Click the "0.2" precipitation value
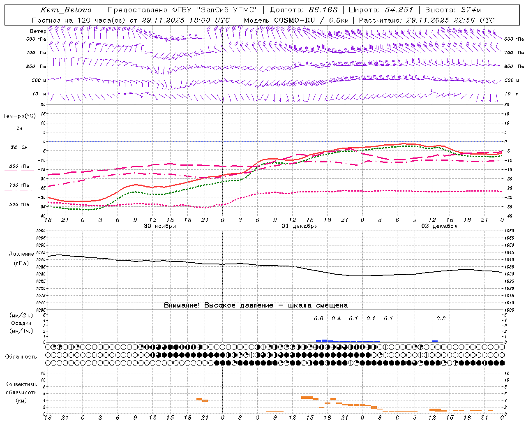 pos(441,319)
